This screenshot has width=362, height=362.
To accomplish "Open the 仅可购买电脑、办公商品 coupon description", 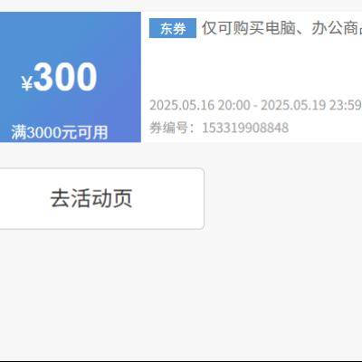I will pyautogui.click(x=281, y=28).
